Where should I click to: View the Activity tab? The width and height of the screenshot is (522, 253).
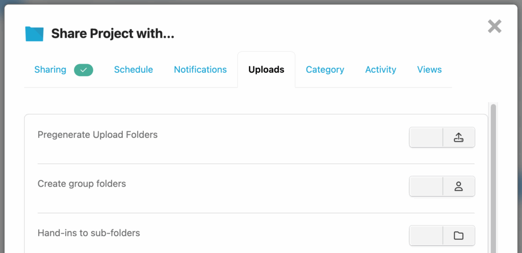(381, 70)
